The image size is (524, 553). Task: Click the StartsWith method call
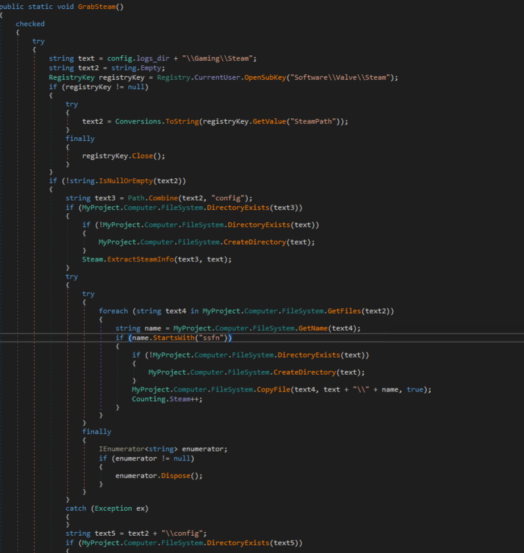coord(173,337)
